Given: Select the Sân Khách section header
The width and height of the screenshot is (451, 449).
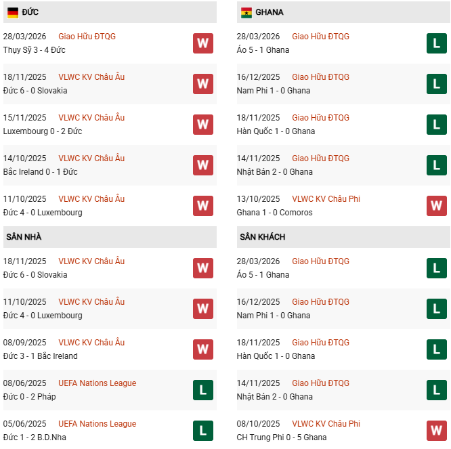Looking at the screenshot, I should tap(262, 237).
